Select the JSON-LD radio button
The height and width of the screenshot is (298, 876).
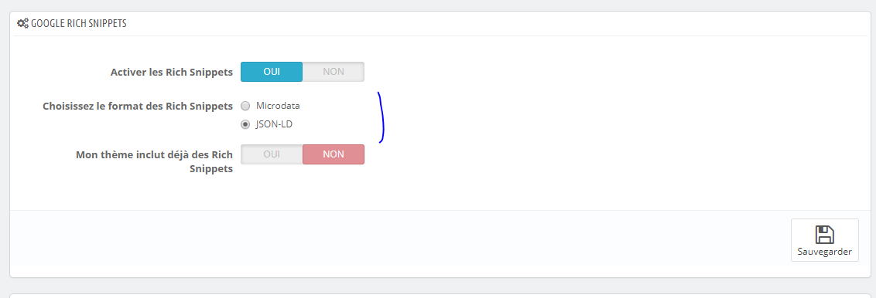click(x=245, y=124)
